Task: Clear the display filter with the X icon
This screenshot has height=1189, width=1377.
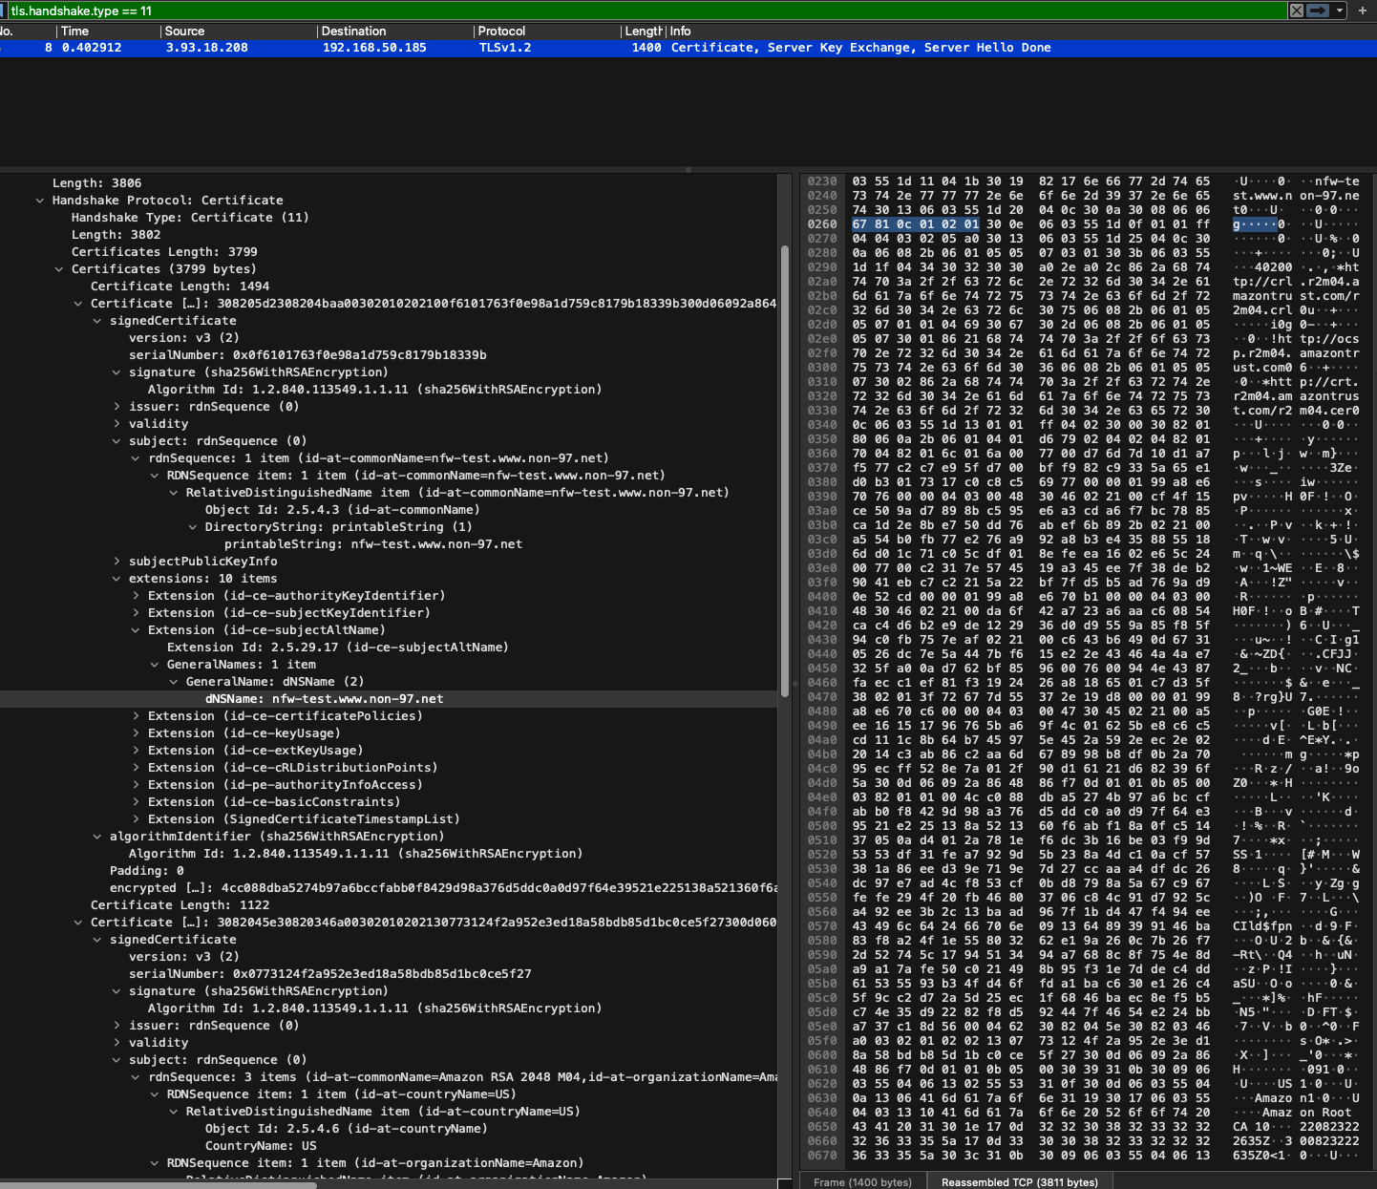Action: 1296,11
